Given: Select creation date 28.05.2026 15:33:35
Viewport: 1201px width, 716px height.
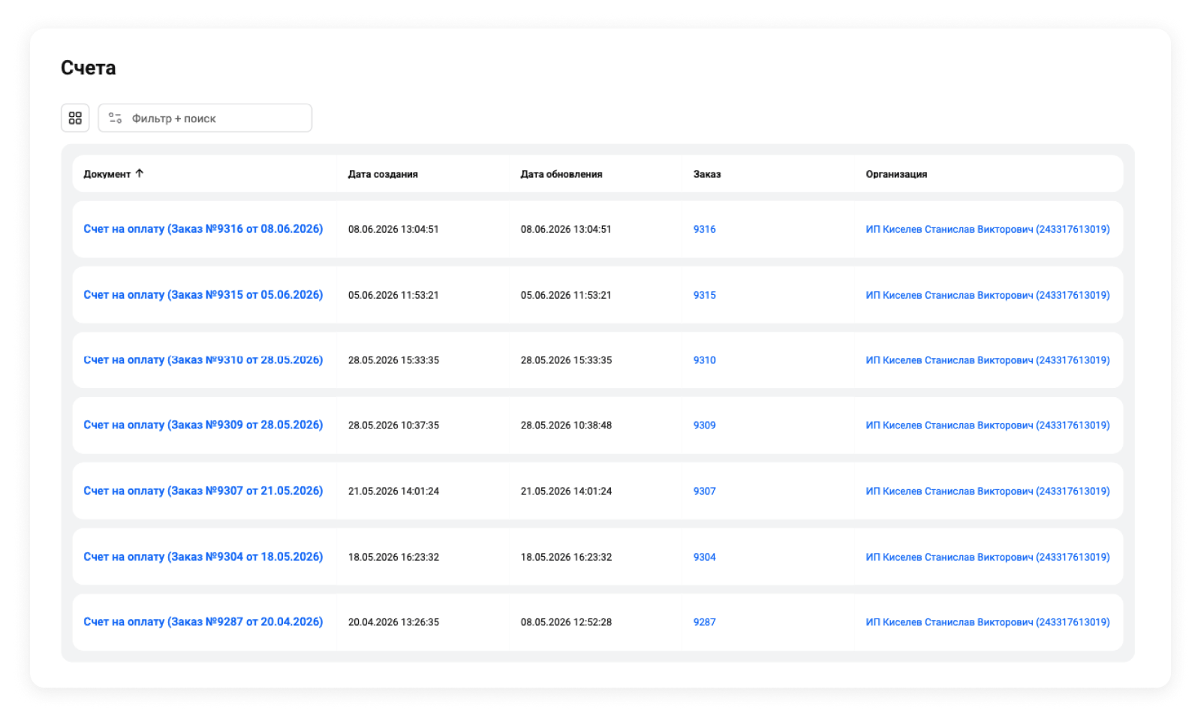Looking at the screenshot, I should [393, 361].
